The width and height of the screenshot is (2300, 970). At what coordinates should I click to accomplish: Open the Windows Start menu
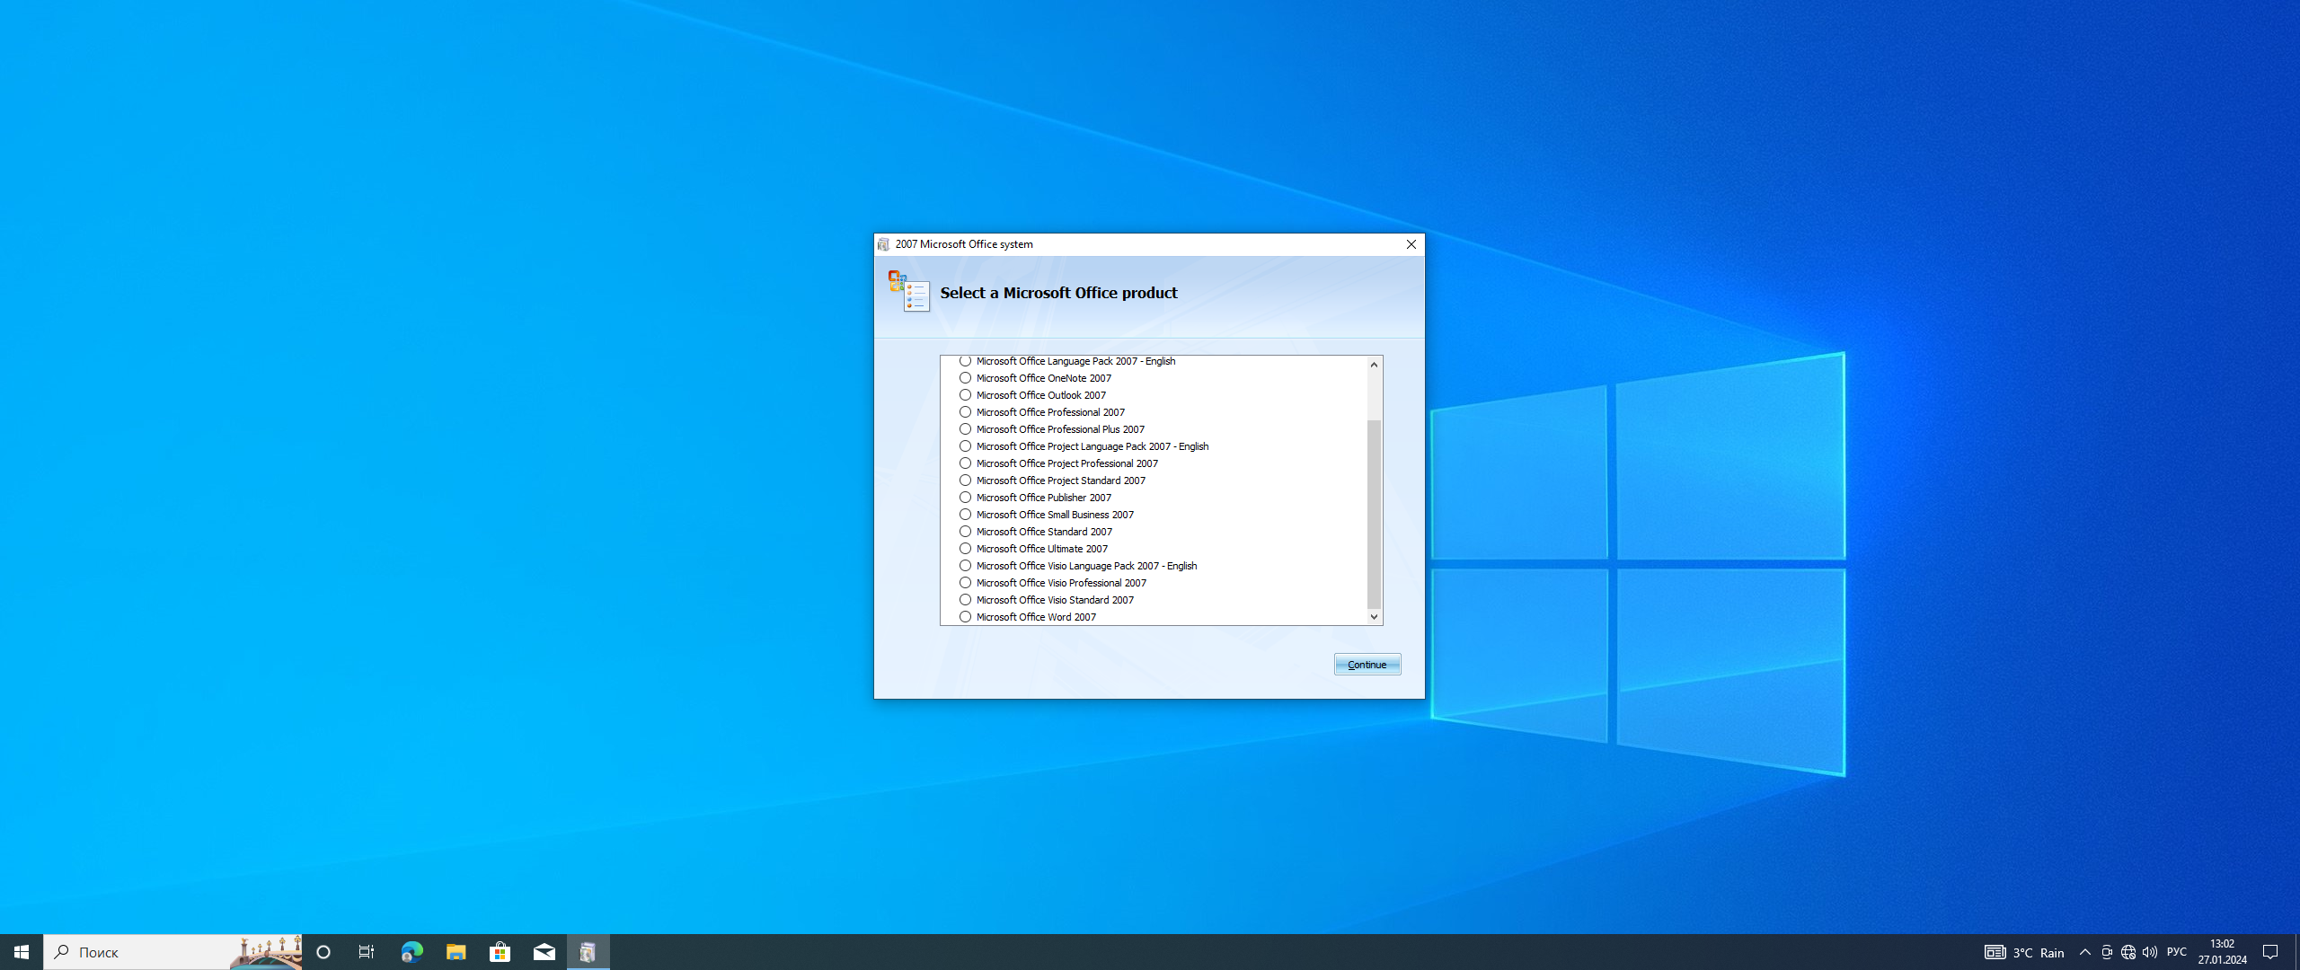(x=22, y=952)
